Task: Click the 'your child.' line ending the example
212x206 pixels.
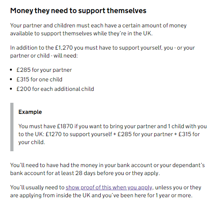Action: click(32, 142)
